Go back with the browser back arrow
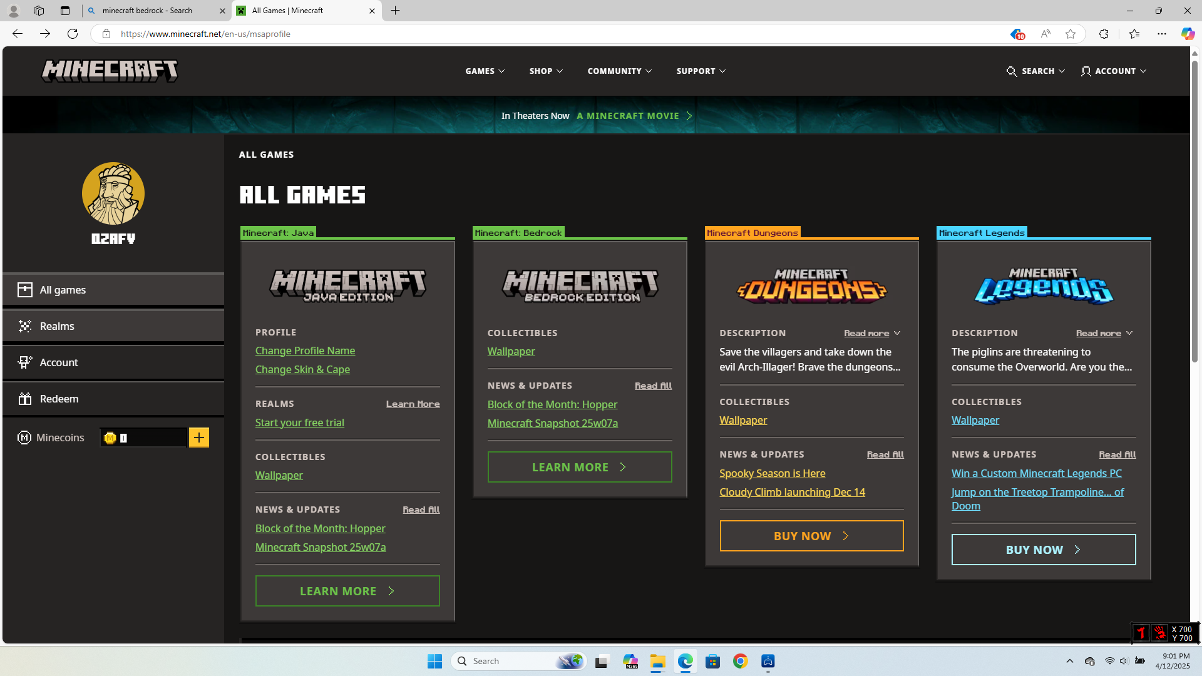The width and height of the screenshot is (1202, 676). pos(18,34)
